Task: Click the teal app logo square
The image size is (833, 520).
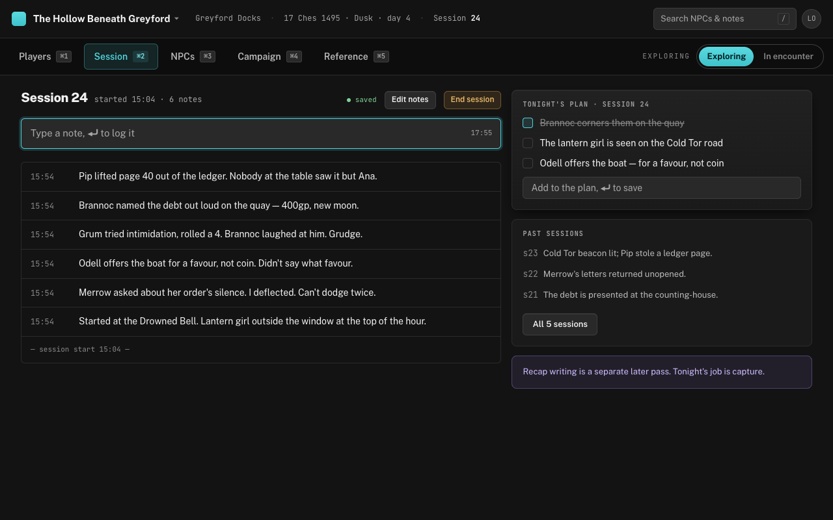Action: coord(19,19)
